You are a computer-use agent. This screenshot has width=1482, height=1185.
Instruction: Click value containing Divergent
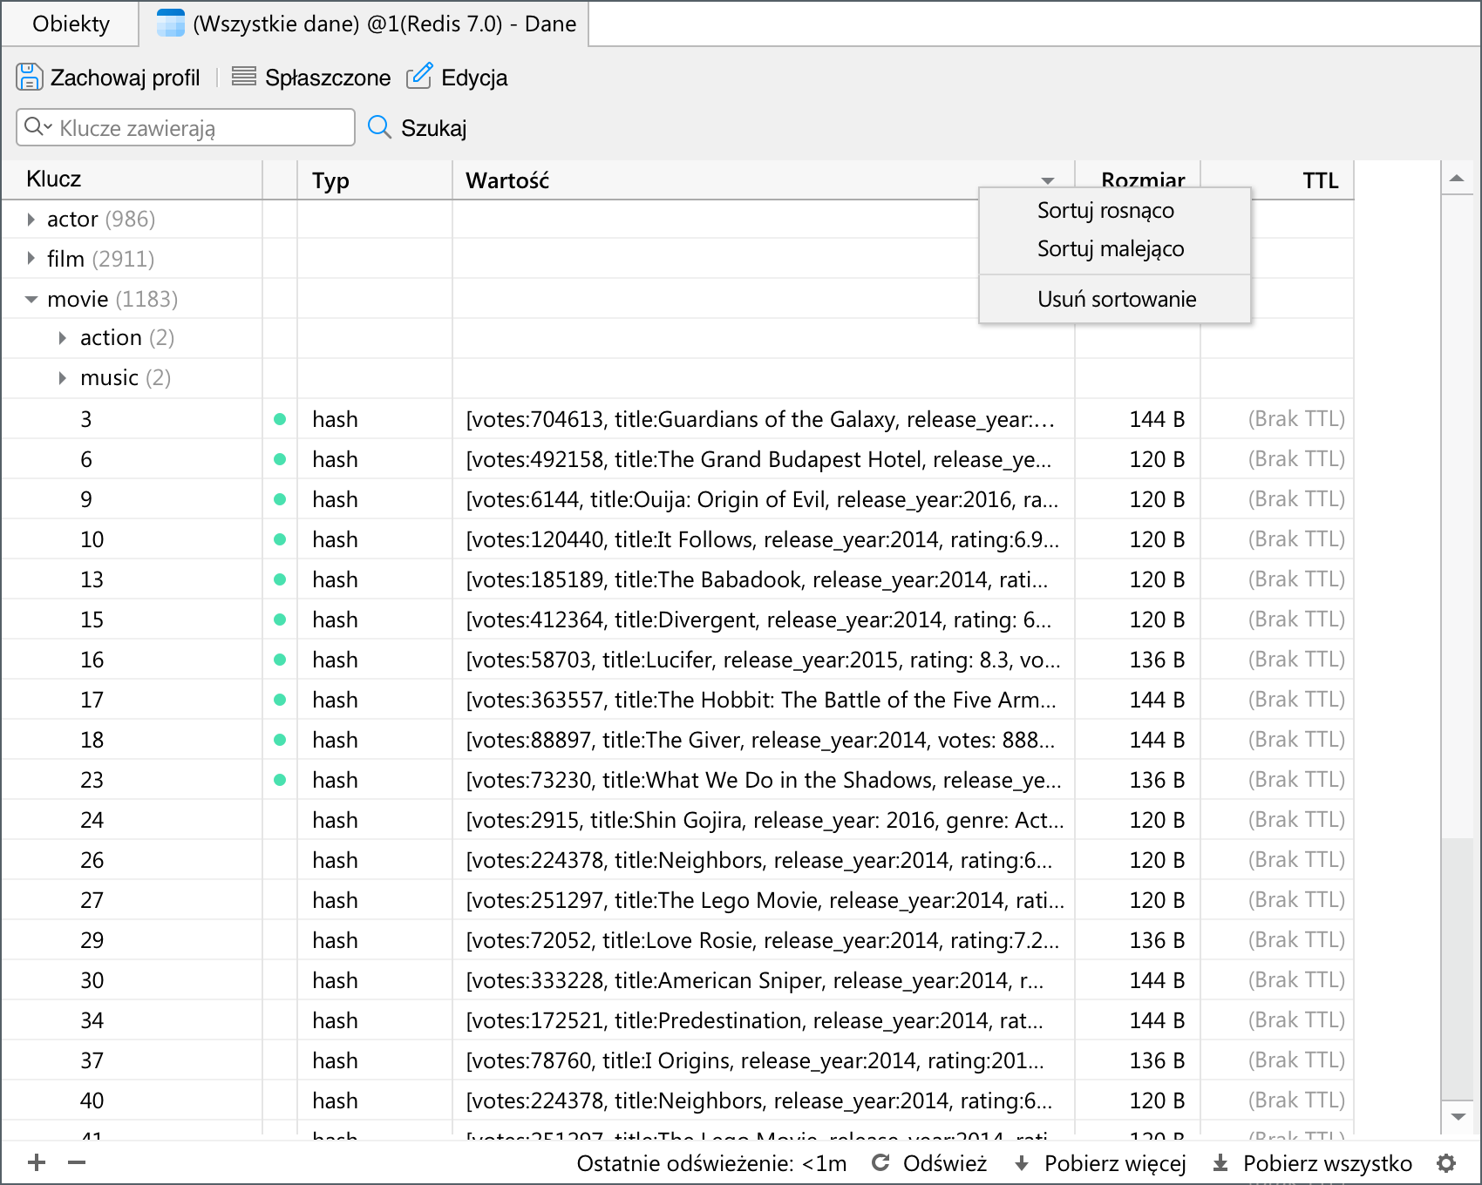763,620
